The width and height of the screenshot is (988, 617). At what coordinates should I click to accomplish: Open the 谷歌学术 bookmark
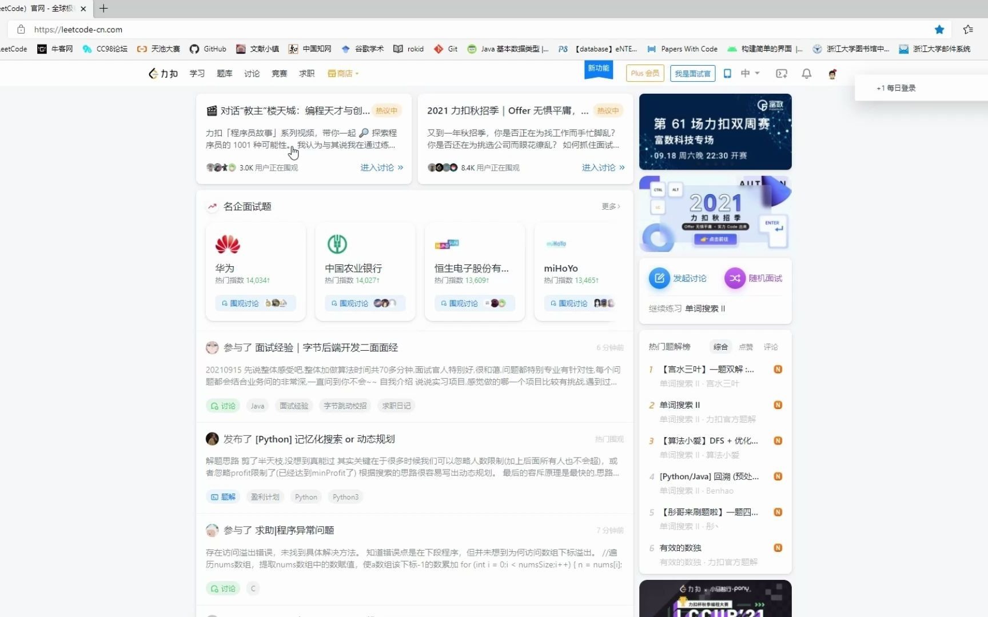(x=362, y=49)
